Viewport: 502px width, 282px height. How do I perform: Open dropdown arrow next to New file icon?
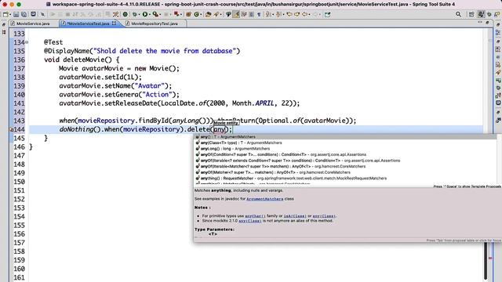(10, 15)
